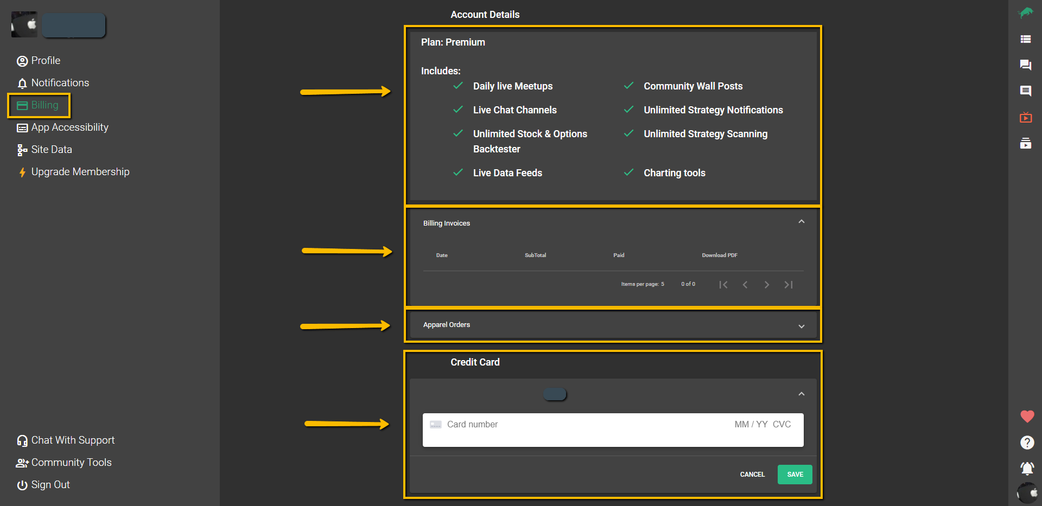This screenshot has height=506, width=1042.
Task: Click the Download PDF column header
Action: 720,255
